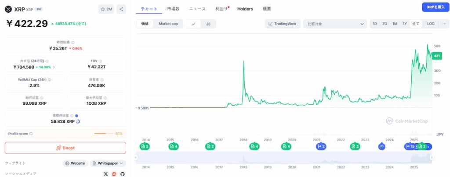Open the GitHub social link
The height and width of the screenshot is (177, 450).
pos(122,174)
